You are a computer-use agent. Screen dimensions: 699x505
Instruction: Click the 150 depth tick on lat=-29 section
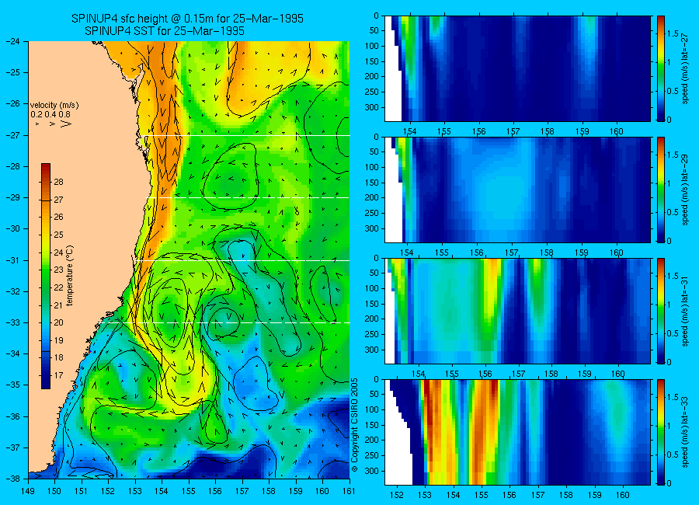pos(373,183)
